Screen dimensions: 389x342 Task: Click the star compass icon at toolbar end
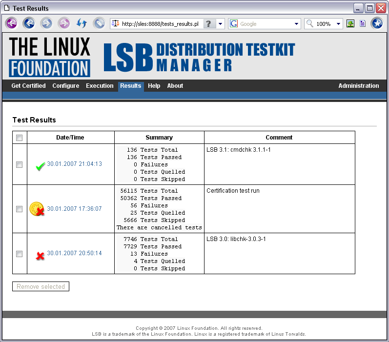[377, 23]
